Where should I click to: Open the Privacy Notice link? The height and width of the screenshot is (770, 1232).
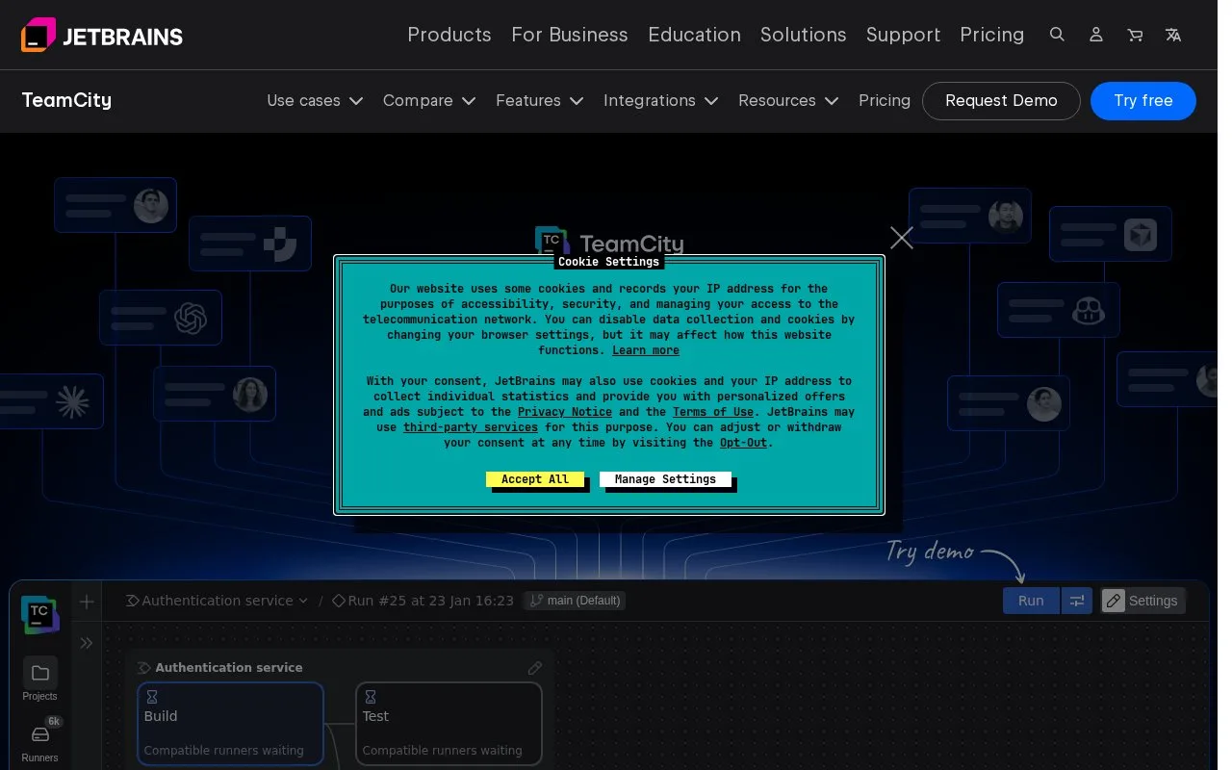point(565,412)
